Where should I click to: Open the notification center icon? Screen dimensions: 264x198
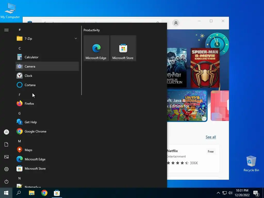[256, 193]
